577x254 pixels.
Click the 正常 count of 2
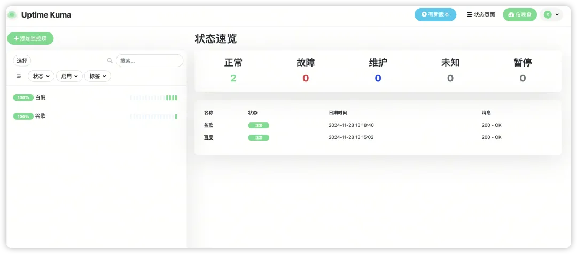click(x=233, y=78)
